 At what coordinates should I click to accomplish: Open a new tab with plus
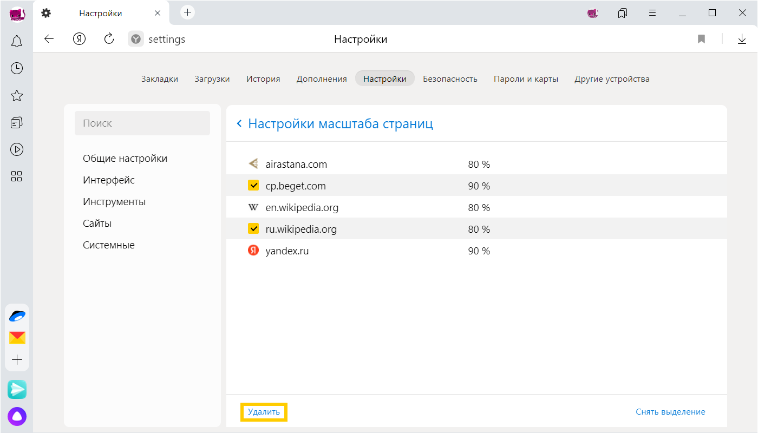(x=187, y=12)
